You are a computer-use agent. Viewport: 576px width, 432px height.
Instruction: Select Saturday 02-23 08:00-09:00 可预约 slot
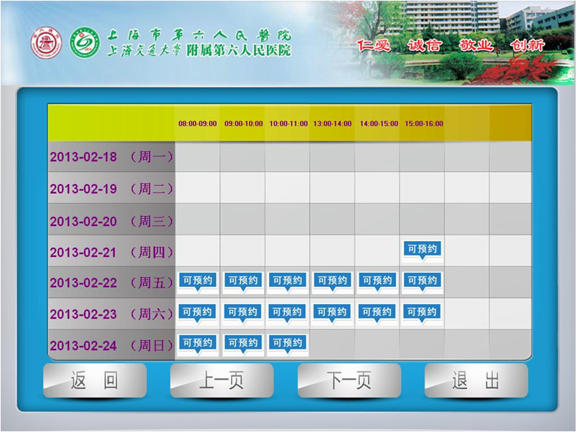pos(197,313)
